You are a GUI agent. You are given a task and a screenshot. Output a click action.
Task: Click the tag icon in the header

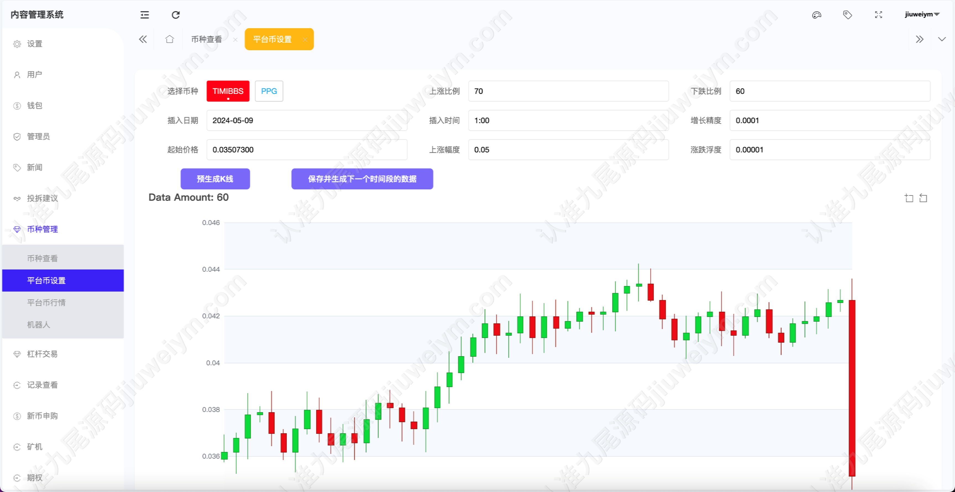pyautogui.click(x=848, y=15)
